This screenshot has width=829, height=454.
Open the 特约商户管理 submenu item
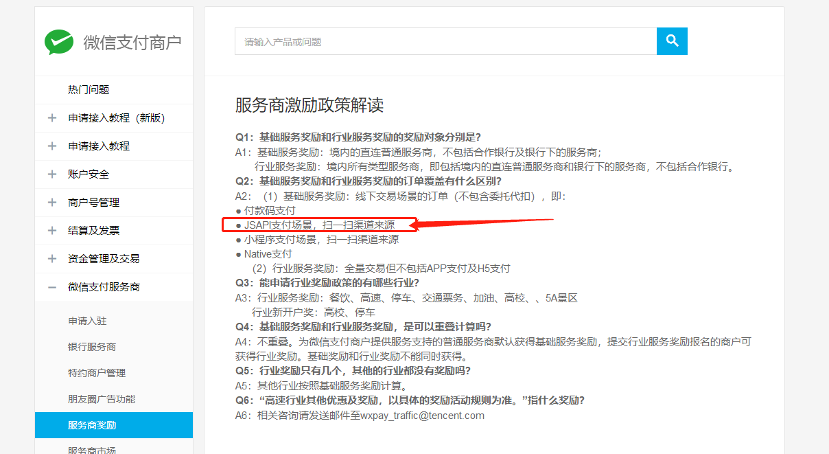coord(97,373)
